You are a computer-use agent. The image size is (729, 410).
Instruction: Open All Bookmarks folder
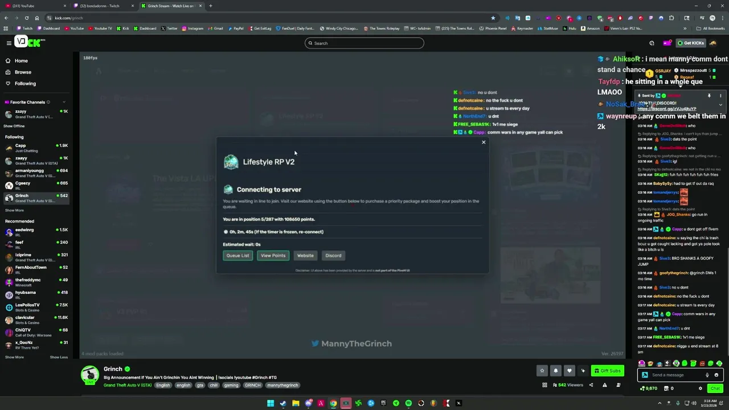tap(711, 28)
